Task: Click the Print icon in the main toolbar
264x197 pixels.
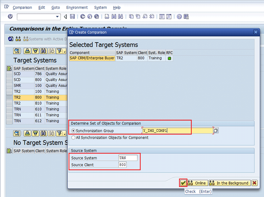Action: tap(107, 17)
